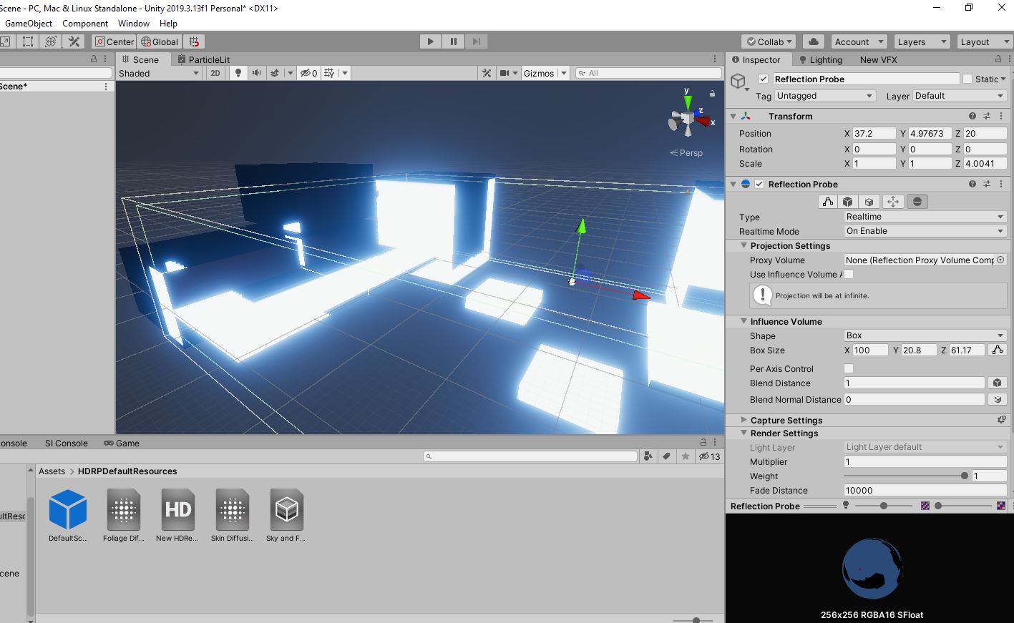Screen dimensions: 1014x623
Task: Click the filter by type icon in Hierarchy search
Action: click(648, 456)
